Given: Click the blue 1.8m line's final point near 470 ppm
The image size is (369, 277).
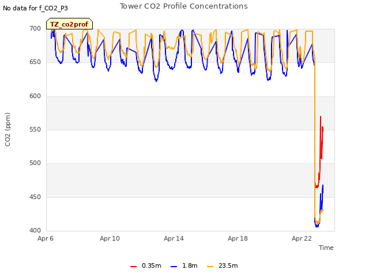Looking at the screenshot, I should click(x=323, y=185).
